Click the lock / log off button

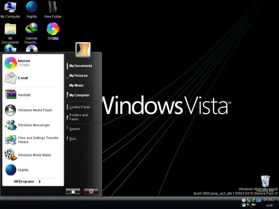tap(73, 191)
